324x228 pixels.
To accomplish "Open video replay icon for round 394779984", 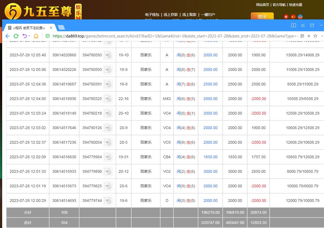I will 108,157.
